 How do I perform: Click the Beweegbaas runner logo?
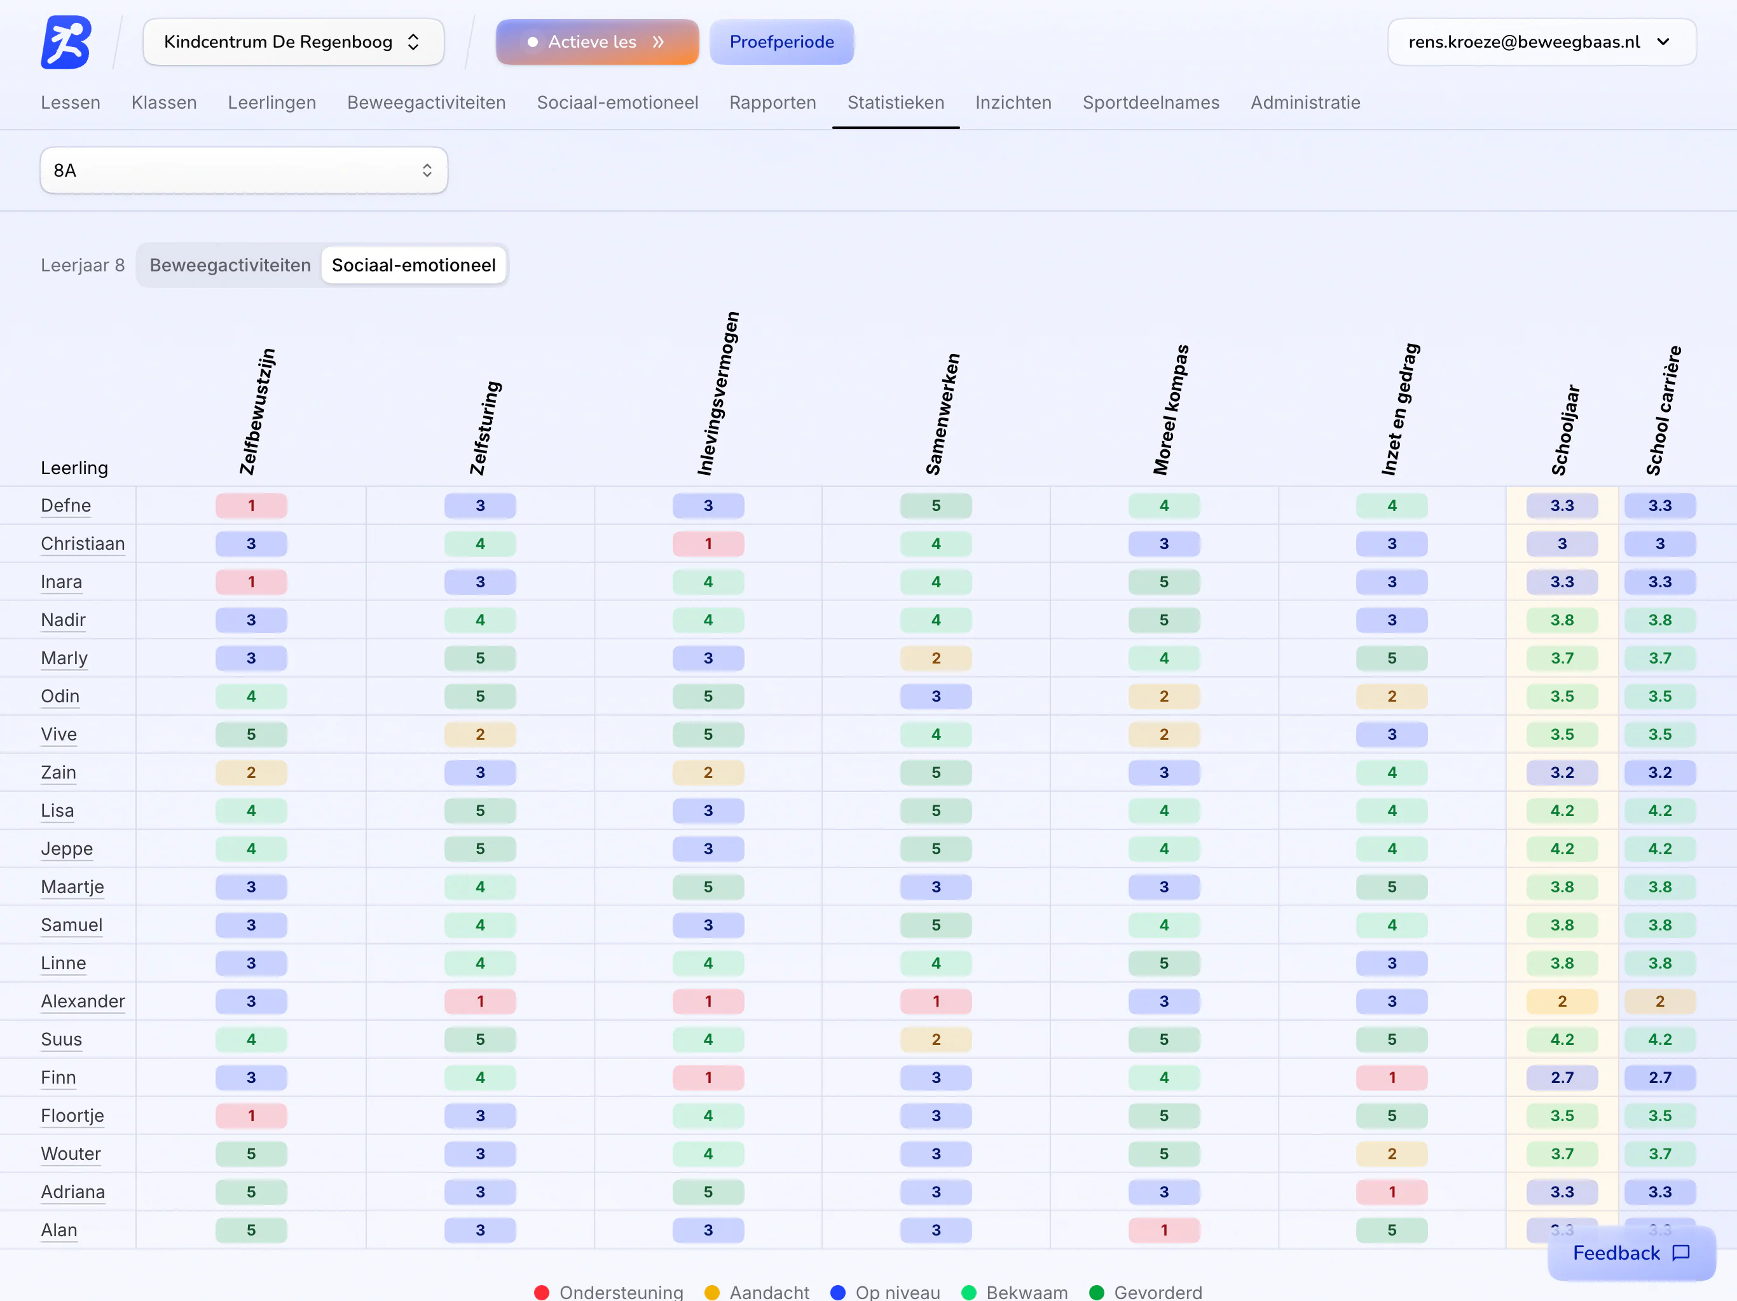[66, 43]
